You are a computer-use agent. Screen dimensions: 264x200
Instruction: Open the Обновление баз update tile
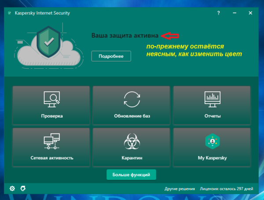(132, 105)
